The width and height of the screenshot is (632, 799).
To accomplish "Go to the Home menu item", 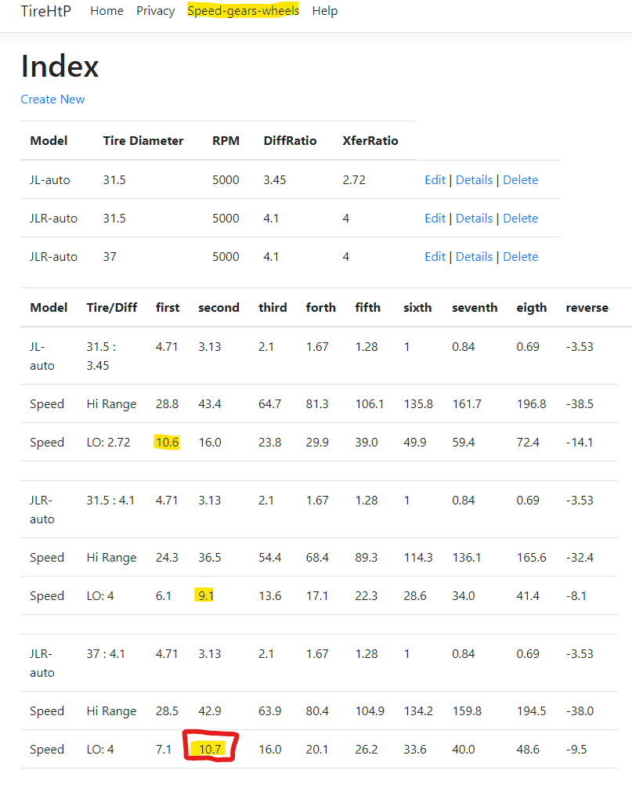I will point(107,11).
